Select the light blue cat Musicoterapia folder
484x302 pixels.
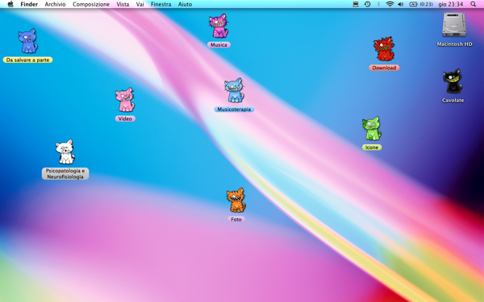coord(234,90)
